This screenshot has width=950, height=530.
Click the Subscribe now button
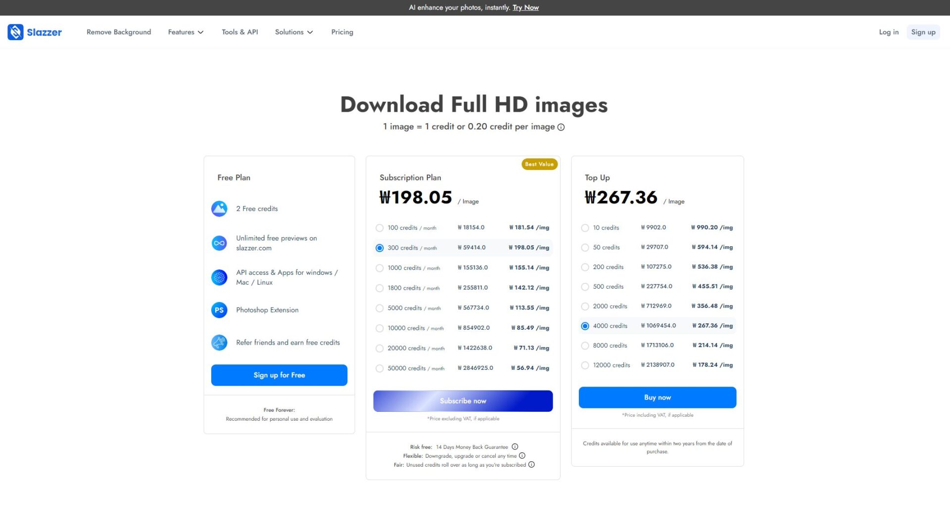(x=463, y=401)
